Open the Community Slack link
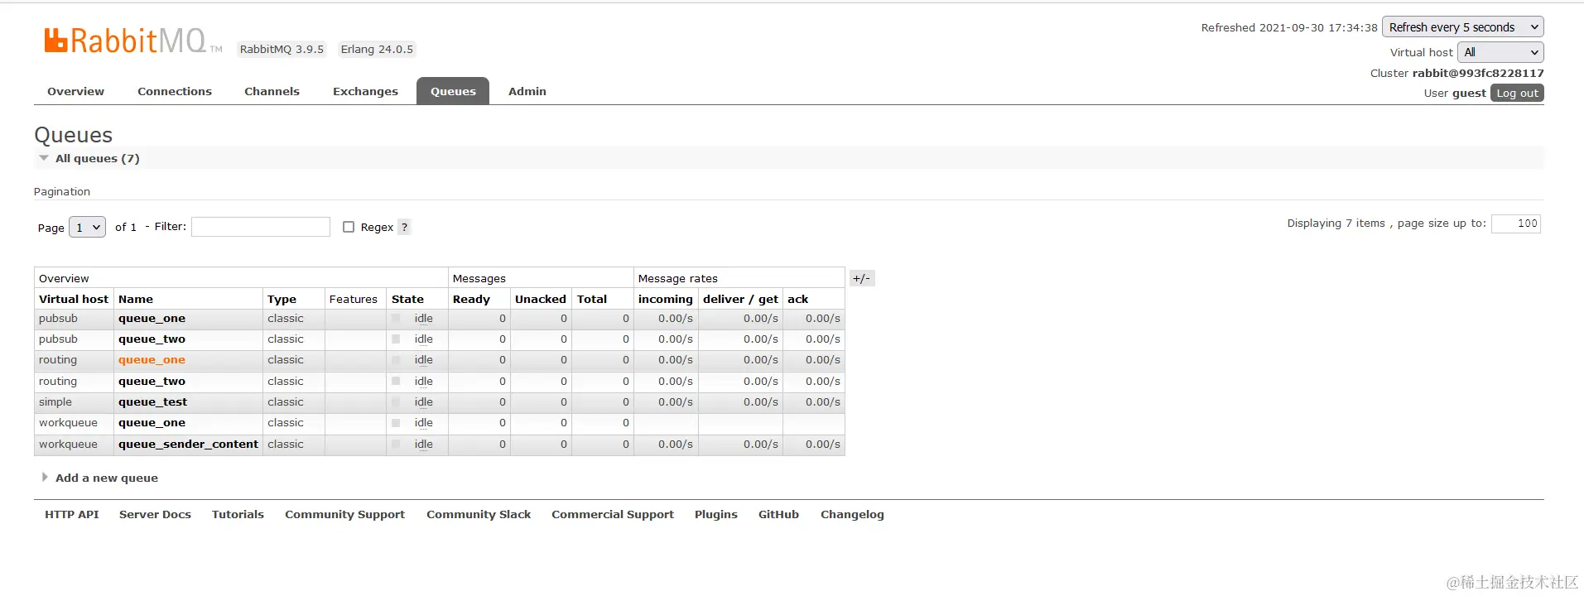This screenshot has width=1584, height=596. 479,514
